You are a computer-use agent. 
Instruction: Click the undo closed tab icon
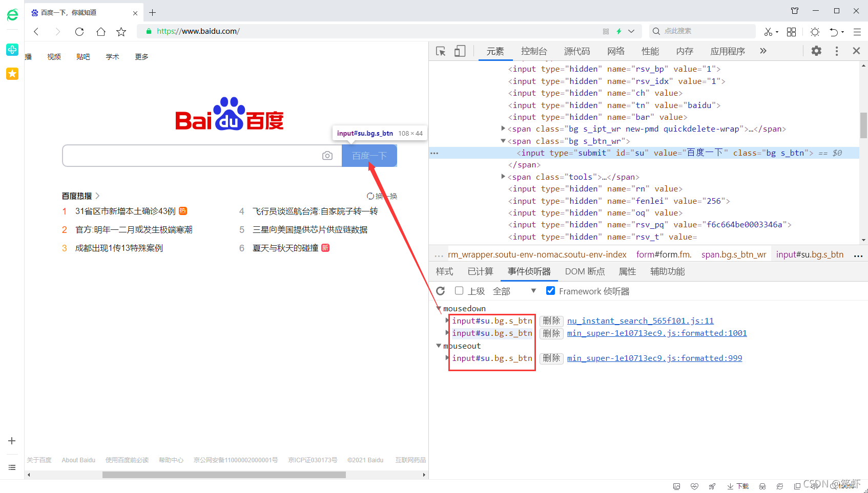834,32
